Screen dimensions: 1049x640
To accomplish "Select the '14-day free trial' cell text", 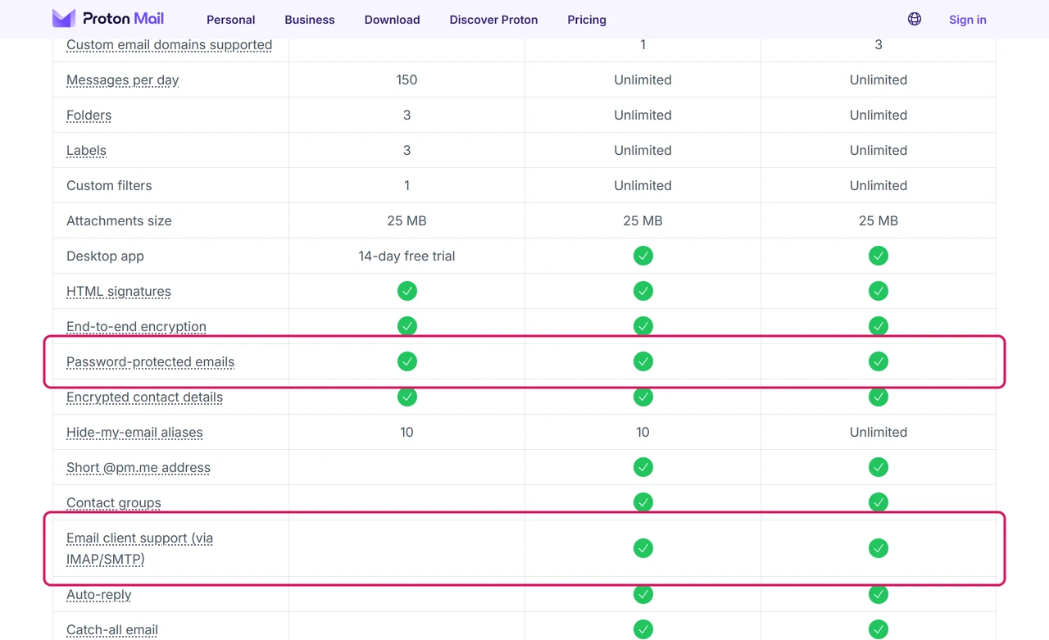I will (406, 256).
